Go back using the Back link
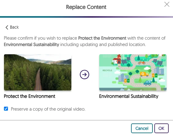Viewport: 173px width, 135px height. [12, 27]
